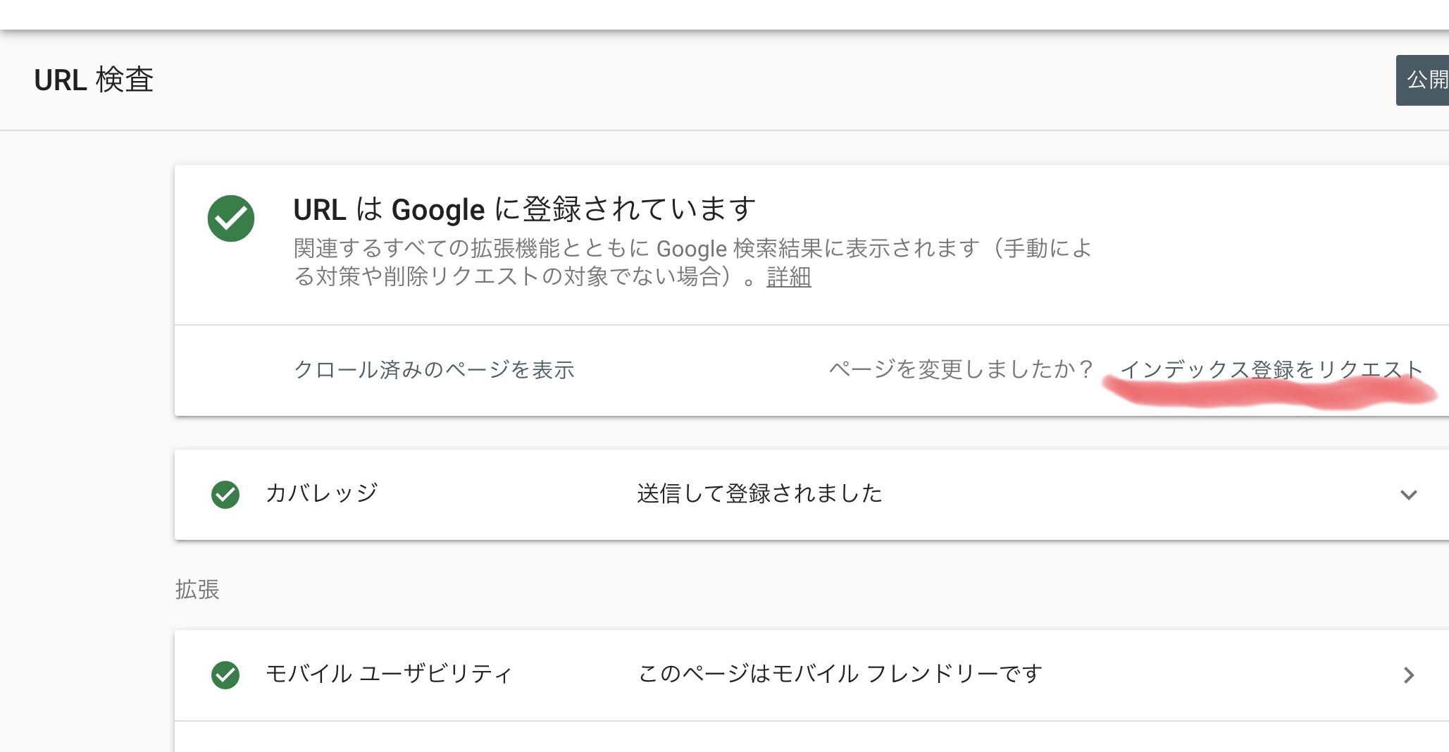Click the gray description paragraph starting with 関連するすべて
Viewport: 1449px width, 752px height.
pyautogui.click(x=692, y=262)
